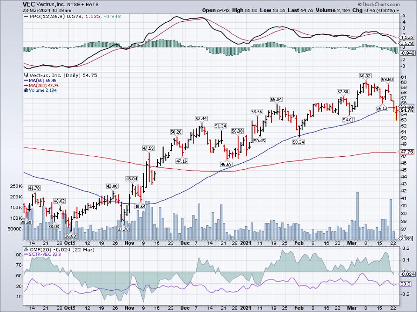
Task: Click the 59.60 price callout
Action: pos(387,80)
